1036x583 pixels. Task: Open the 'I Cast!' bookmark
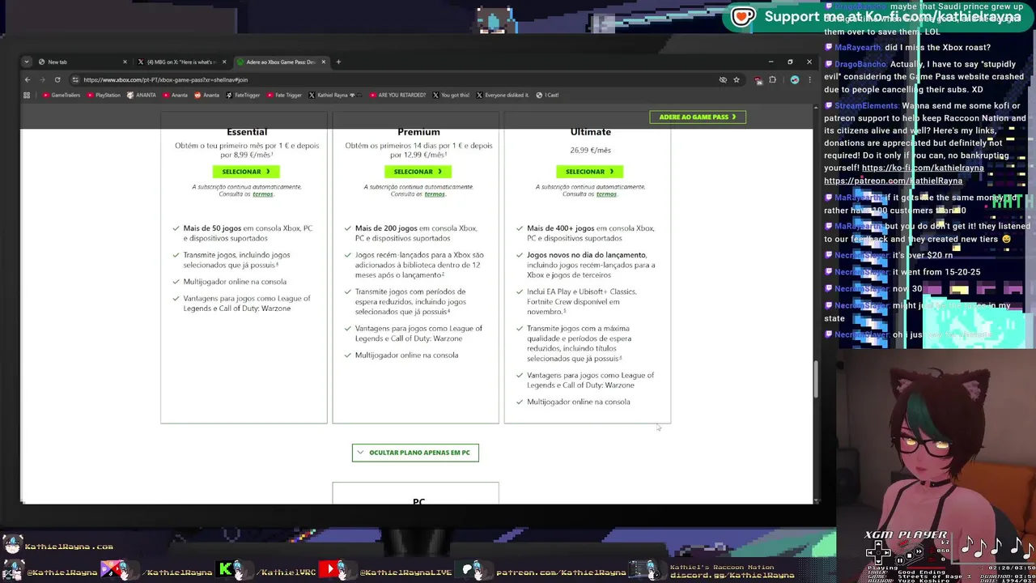(x=547, y=95)
